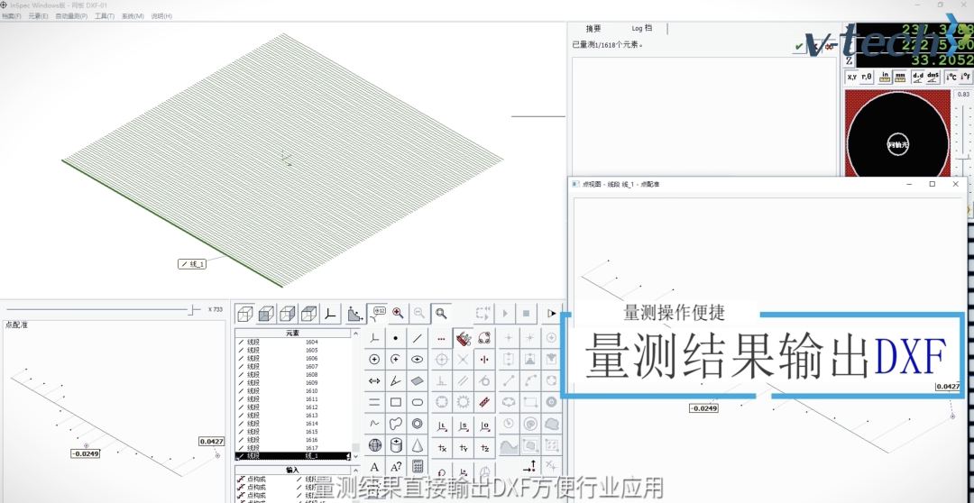Select the cone measurement tool

[417, 444]
